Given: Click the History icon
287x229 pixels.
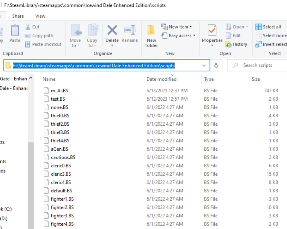Looking at the screenshot, I should 228,44.
